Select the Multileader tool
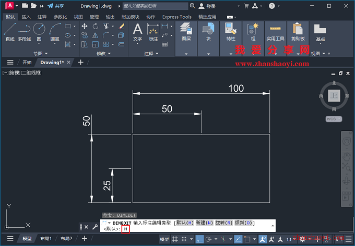Image resolution: width=355 pixels, height=246 pixels. tap(164, 35)
